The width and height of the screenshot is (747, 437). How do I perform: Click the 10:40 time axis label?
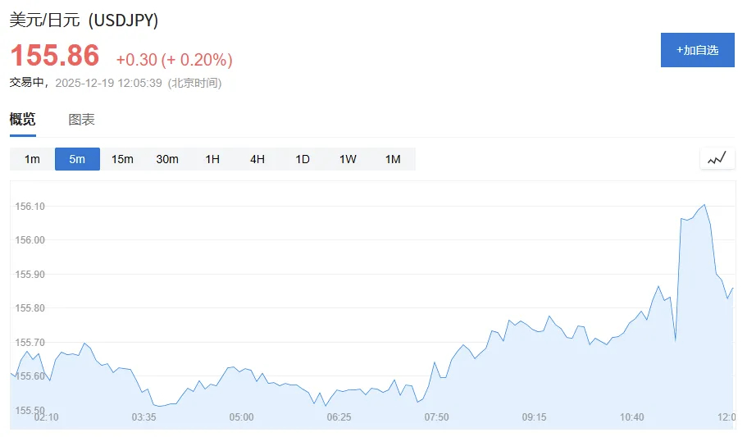631,417
